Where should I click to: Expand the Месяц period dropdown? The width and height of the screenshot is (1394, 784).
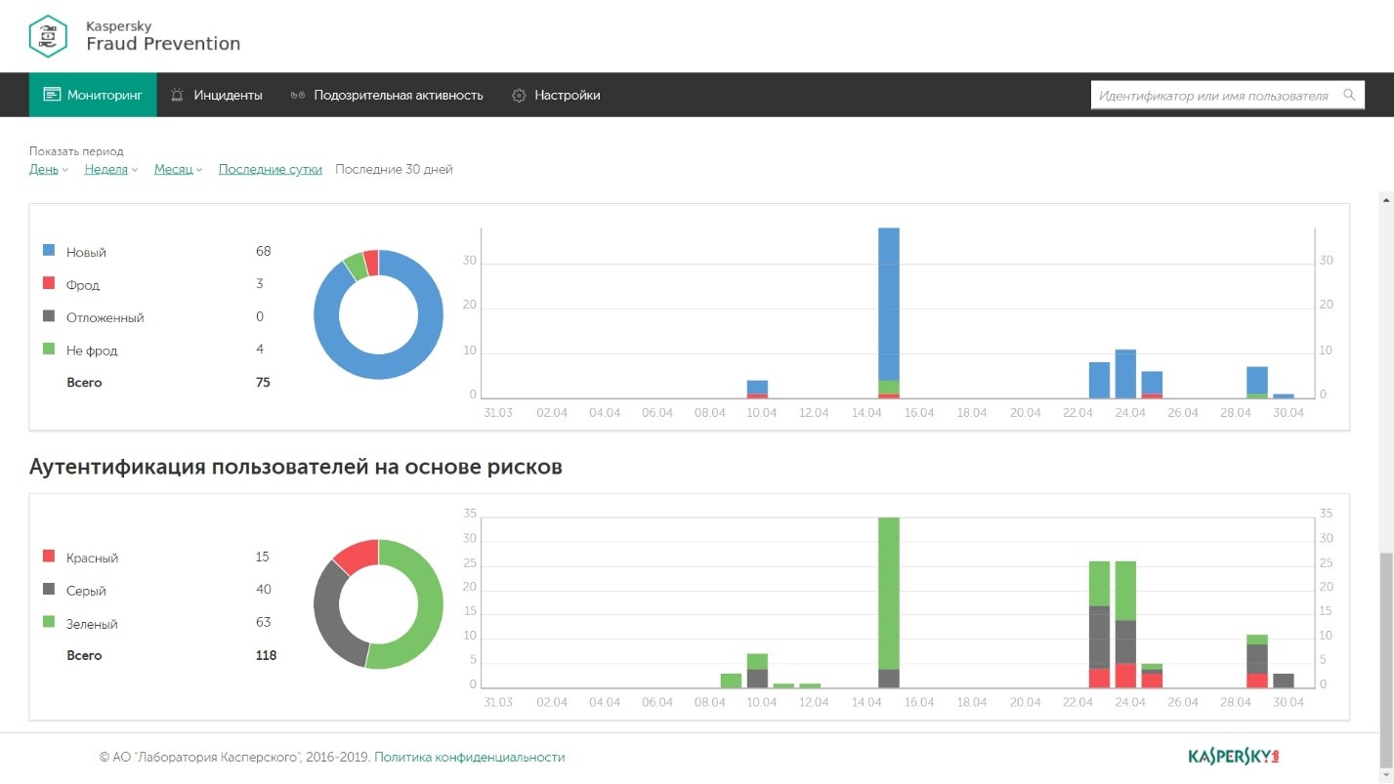pyautogui.click(x=179, y=169)
